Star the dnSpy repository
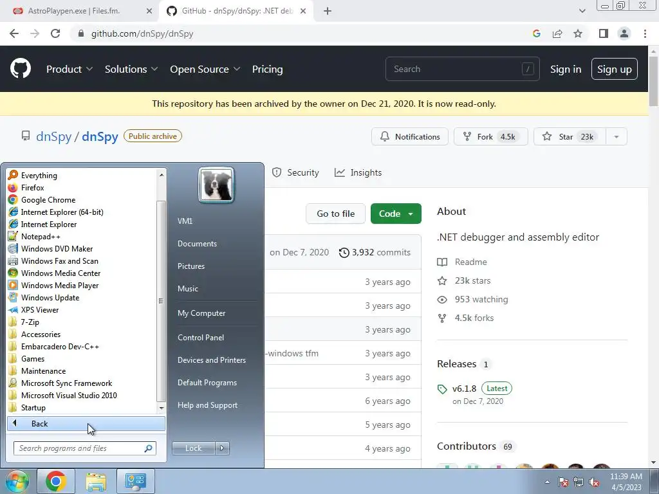 click(570, 136)
